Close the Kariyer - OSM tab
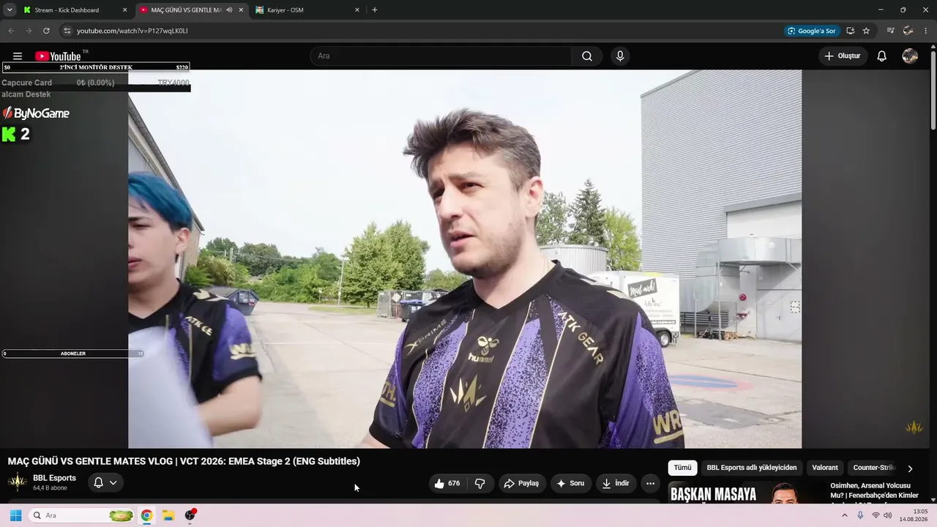Image resolution: width=937 pixels, height=527 pixels. pos(357,10)
